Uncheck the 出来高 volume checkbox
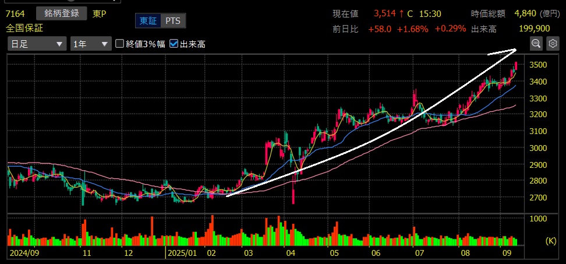Viewport: 566px width, 264px height. coord(174,44)
